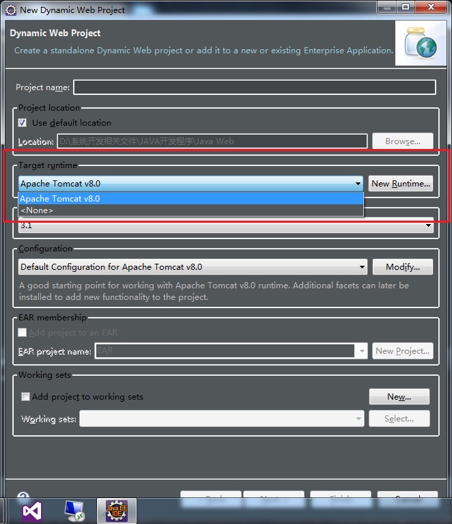Click the web project jar globe image
The width and height of the screenshot is (452, 524).
[421, 43]
